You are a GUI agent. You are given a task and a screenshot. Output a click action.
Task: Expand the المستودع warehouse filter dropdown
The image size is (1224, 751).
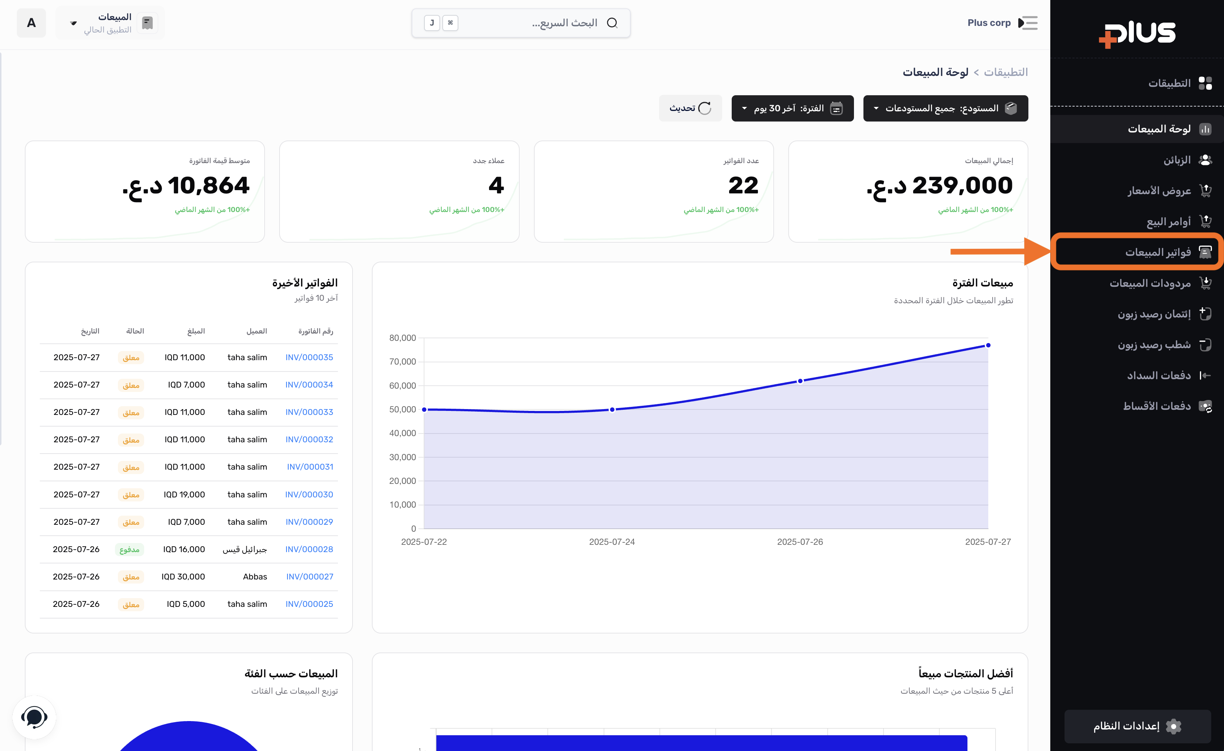945,108
